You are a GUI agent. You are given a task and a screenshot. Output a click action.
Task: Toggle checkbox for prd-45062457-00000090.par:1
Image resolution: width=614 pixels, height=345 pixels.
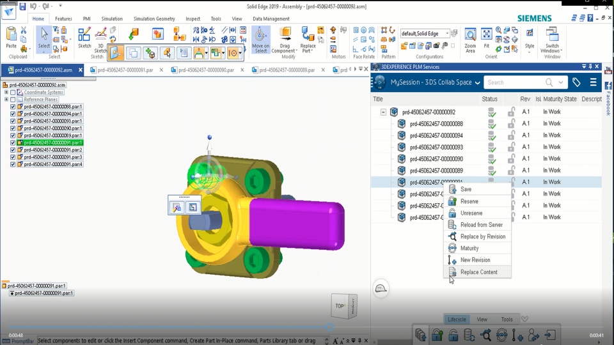(x=13, y=128)
